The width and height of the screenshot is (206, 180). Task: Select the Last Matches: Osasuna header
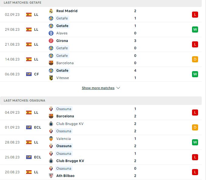click(x=101, y=101)
